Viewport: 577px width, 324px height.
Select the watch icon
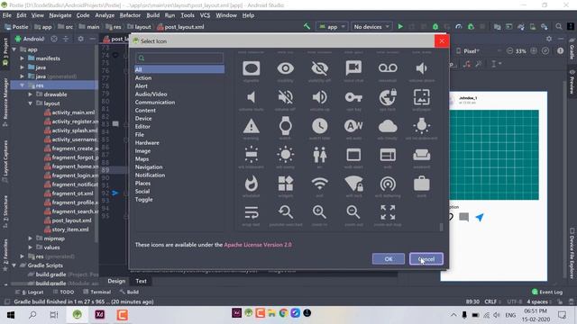[285, 126]
